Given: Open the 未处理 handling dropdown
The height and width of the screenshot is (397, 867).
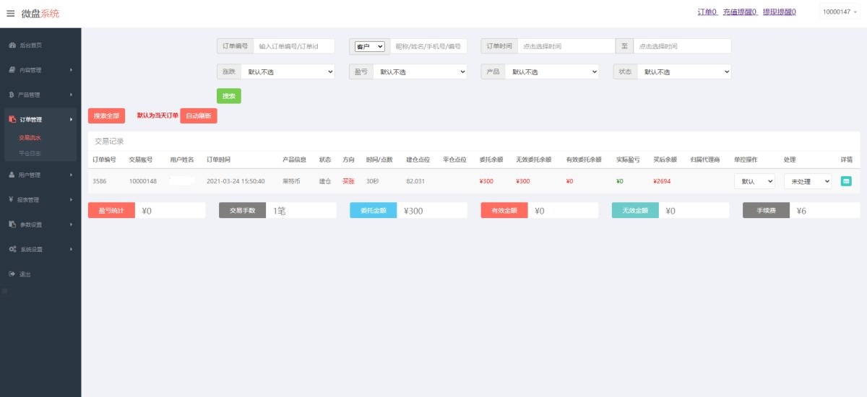Looking at the screenshot, I should [x=808, y=181].
